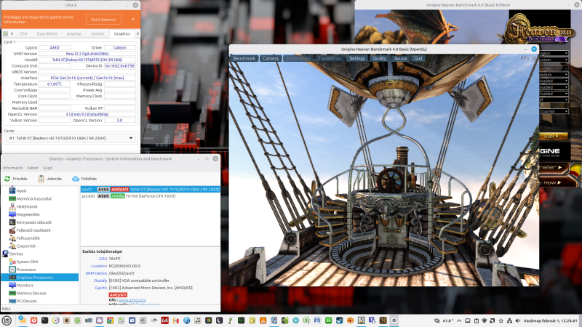Dismiss the CPU-X privileges notification
This screenshot has height=327, width=582.
(x=133, y=20)
